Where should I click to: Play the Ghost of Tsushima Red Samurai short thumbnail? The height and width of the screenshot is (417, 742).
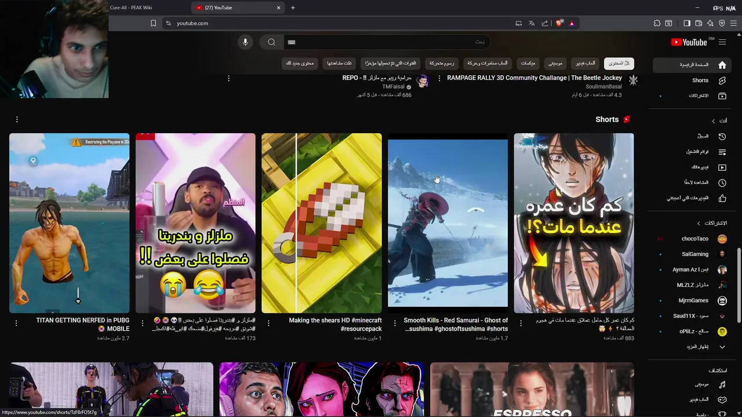(448, 223)
